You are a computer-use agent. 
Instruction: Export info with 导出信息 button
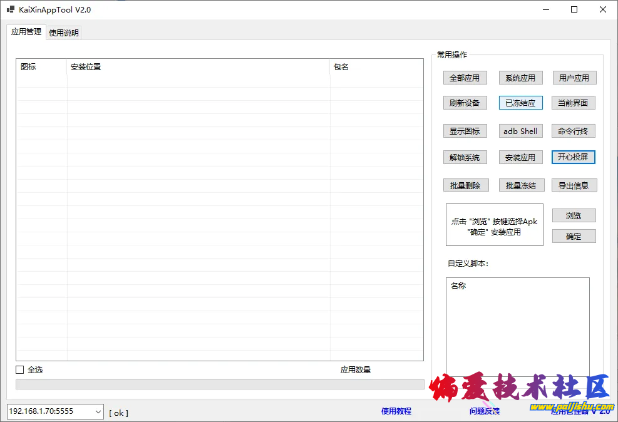574,185
